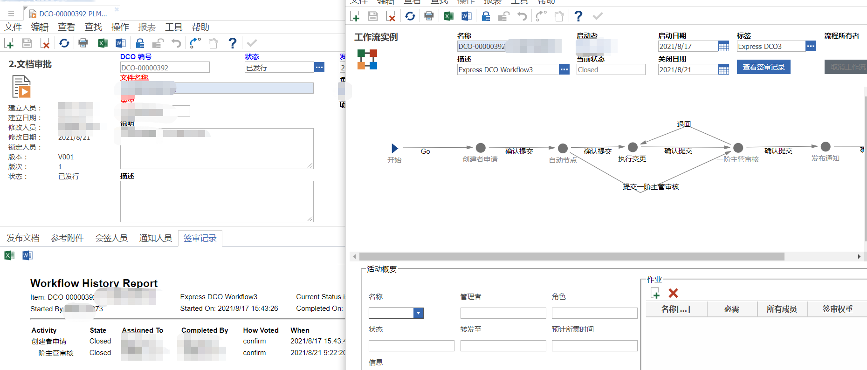Click the new item icon in the workflow window toolbar
The image size is (867, 370).
click(355, 16)
